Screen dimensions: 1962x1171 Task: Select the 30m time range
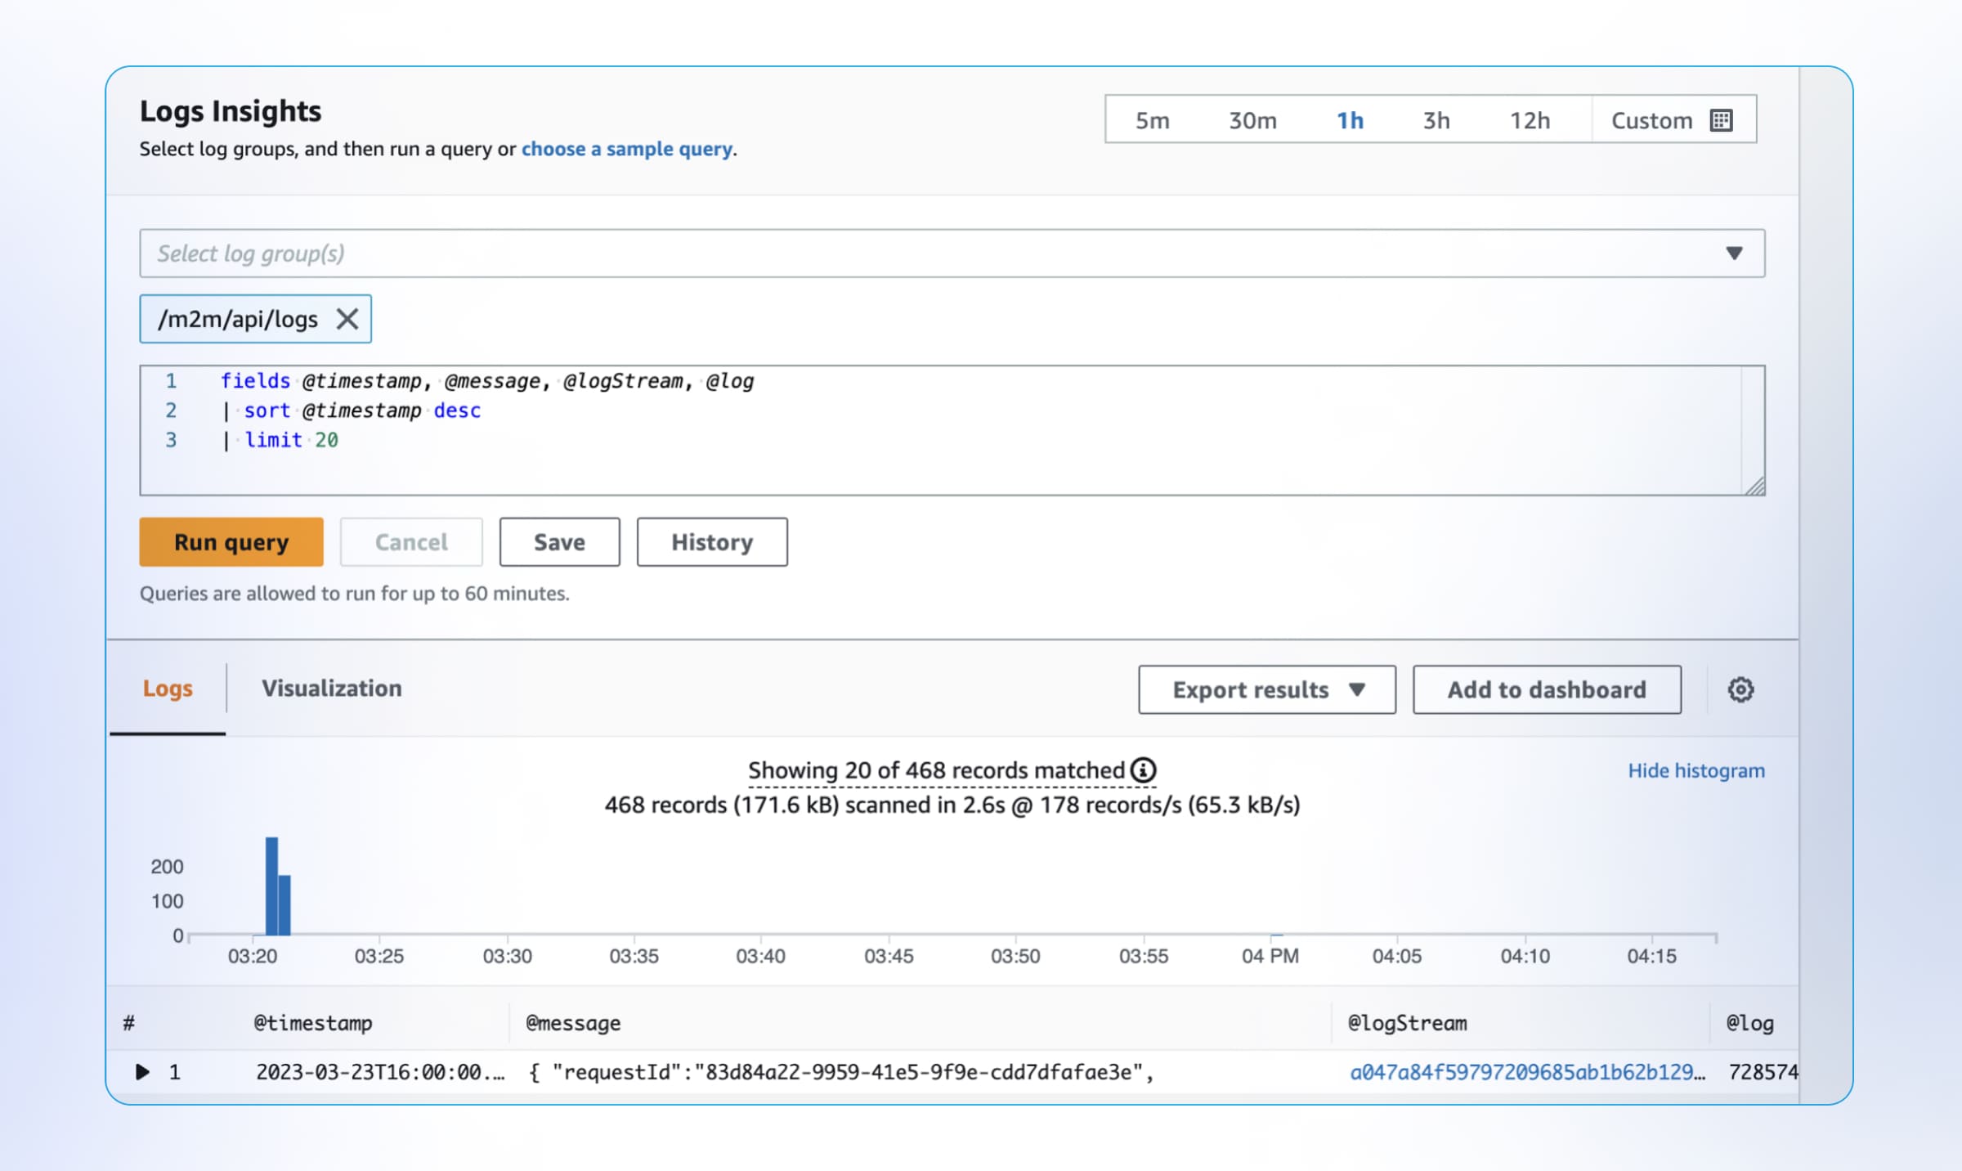(1252, 120)
